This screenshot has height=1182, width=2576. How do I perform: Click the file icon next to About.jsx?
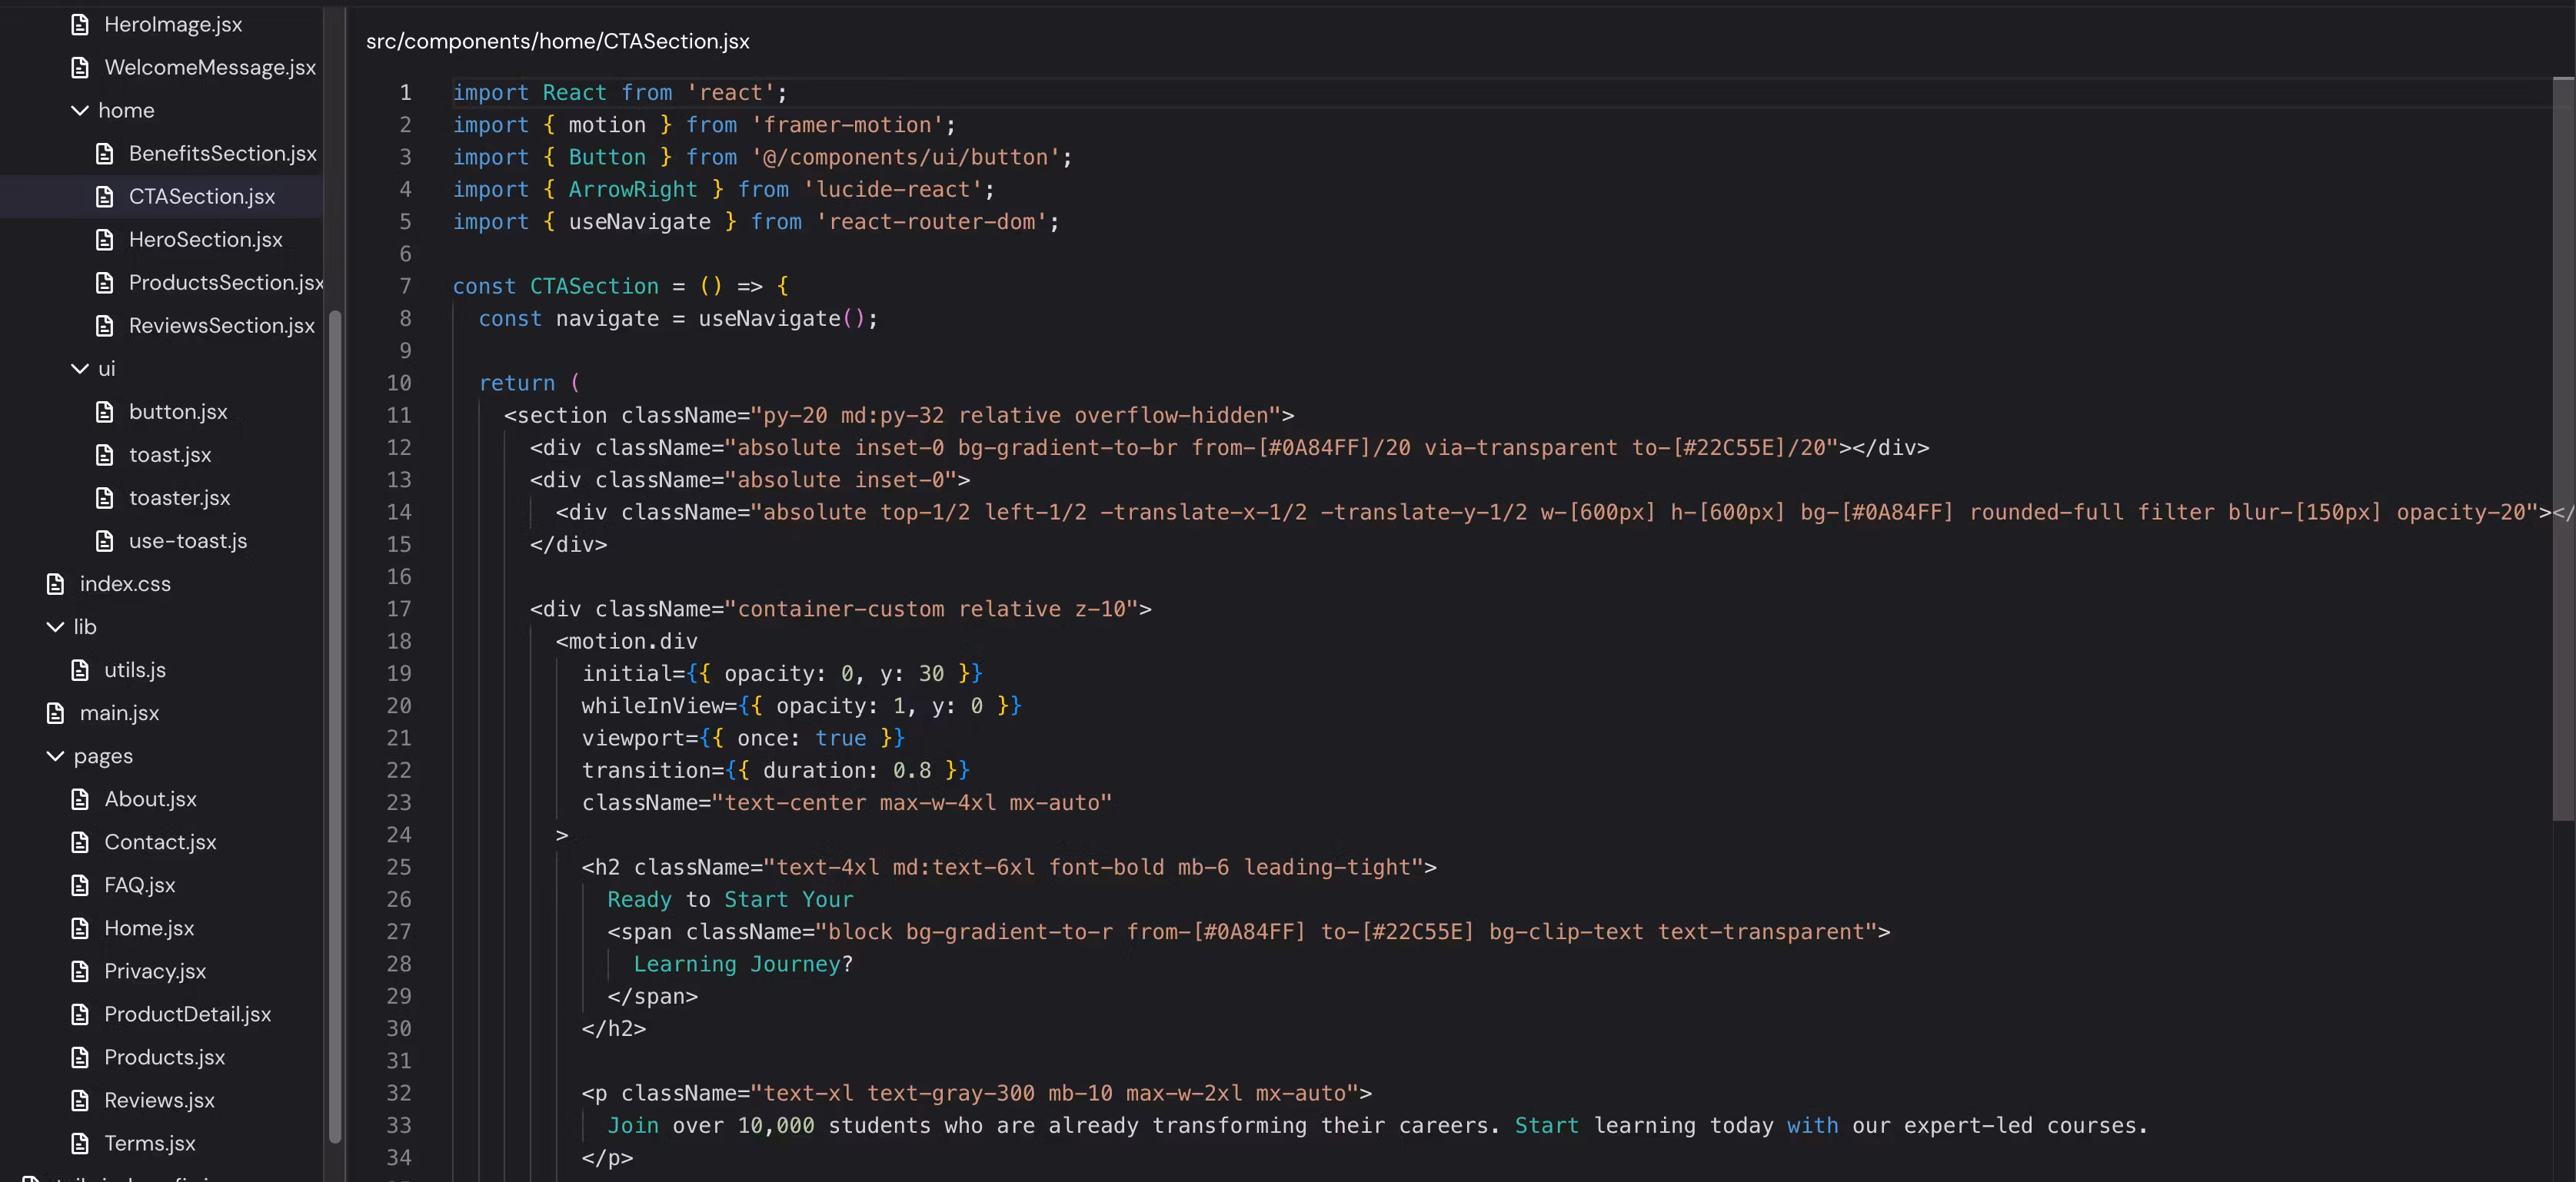point(80,799)
